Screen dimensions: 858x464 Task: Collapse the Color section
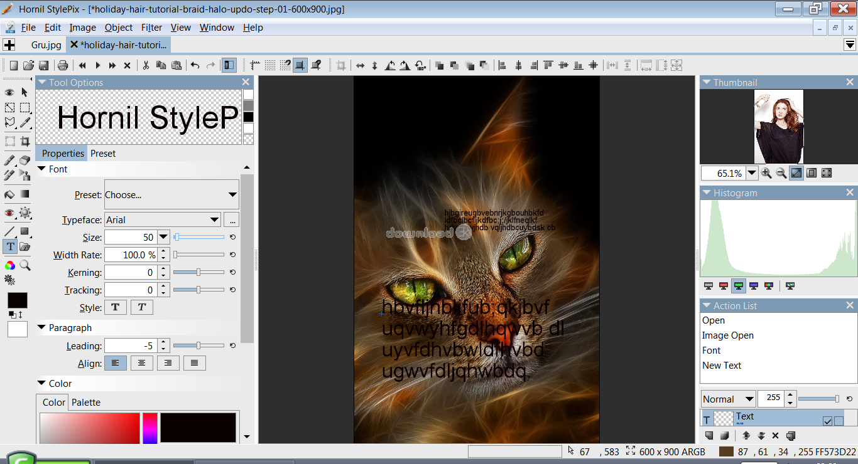coord(42,384)
